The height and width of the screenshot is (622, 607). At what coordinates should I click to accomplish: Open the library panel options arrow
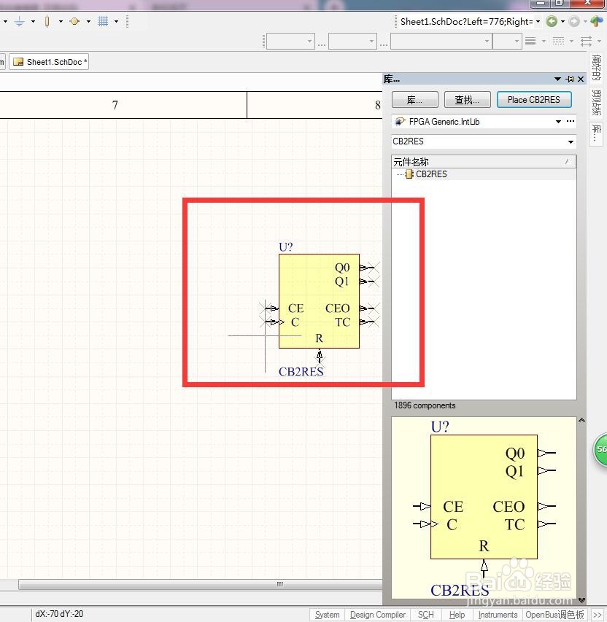point(557,79)
